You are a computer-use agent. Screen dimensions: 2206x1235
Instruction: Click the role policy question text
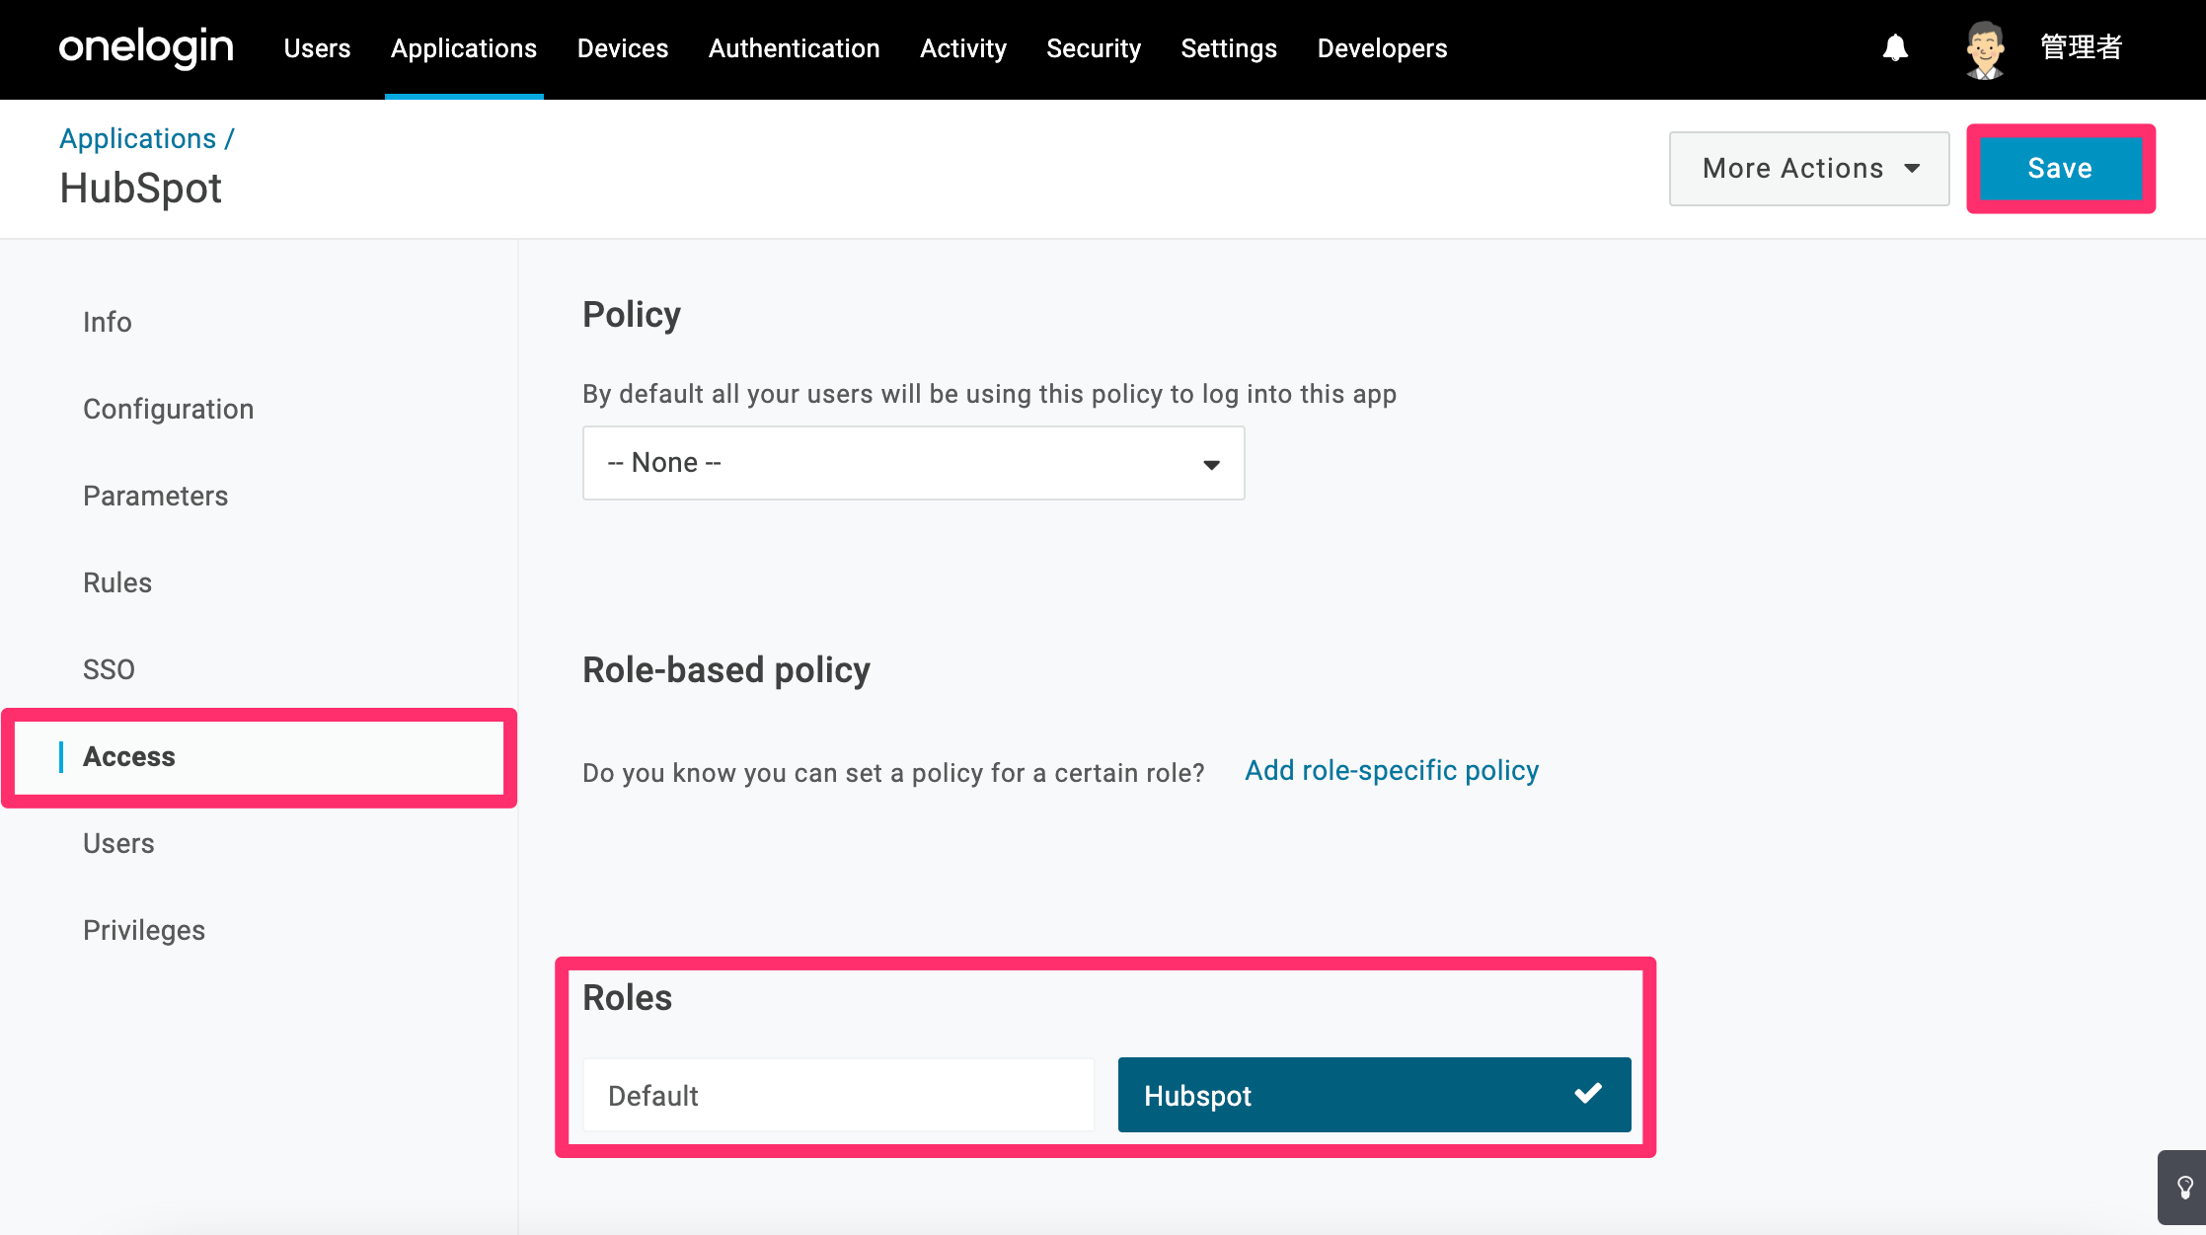point(893,773)
